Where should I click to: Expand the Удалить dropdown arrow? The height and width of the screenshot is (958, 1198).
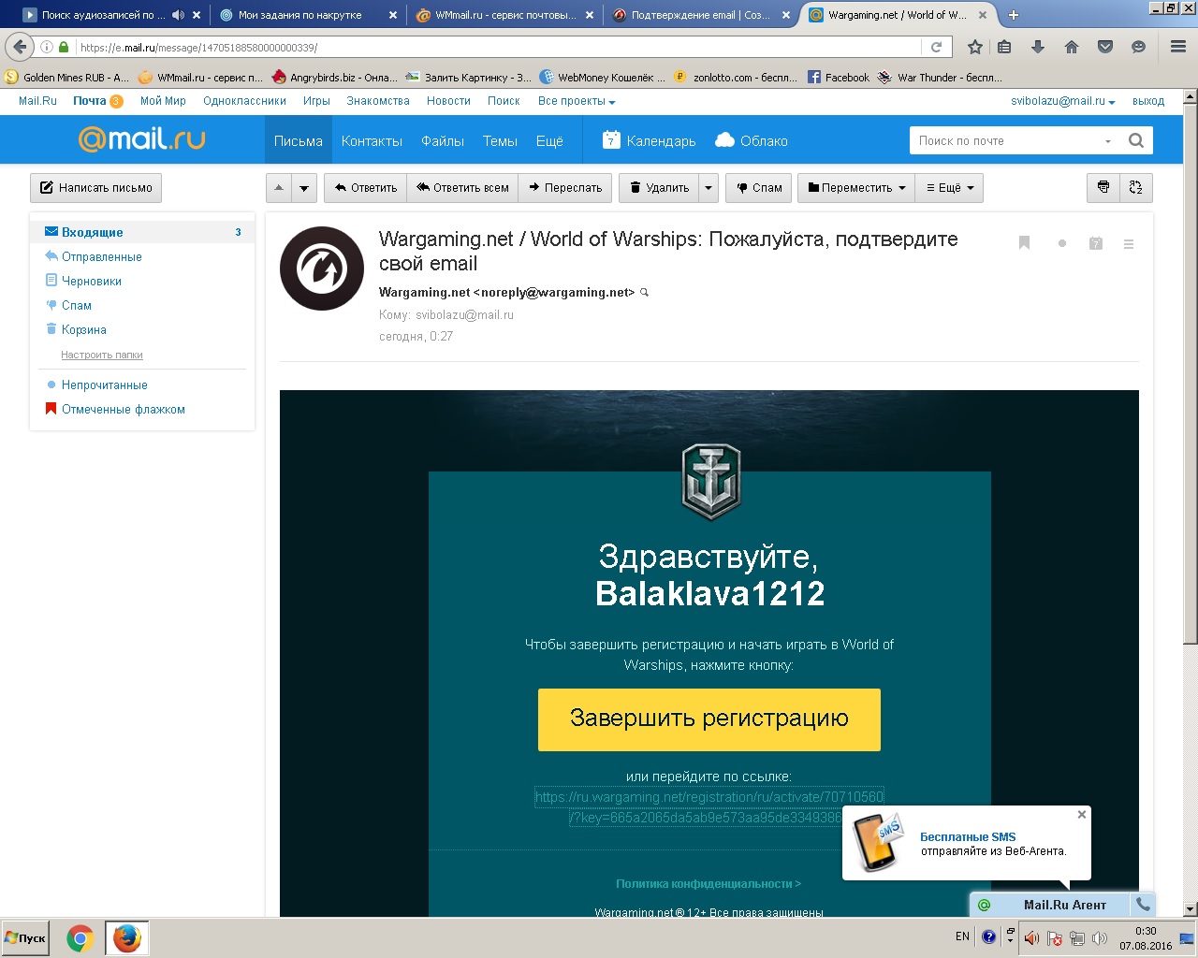click(x=709, y=187)
